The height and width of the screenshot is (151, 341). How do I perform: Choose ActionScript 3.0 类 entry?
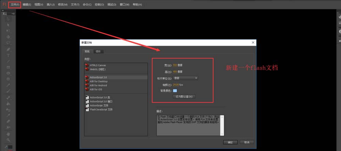(116, 97)
